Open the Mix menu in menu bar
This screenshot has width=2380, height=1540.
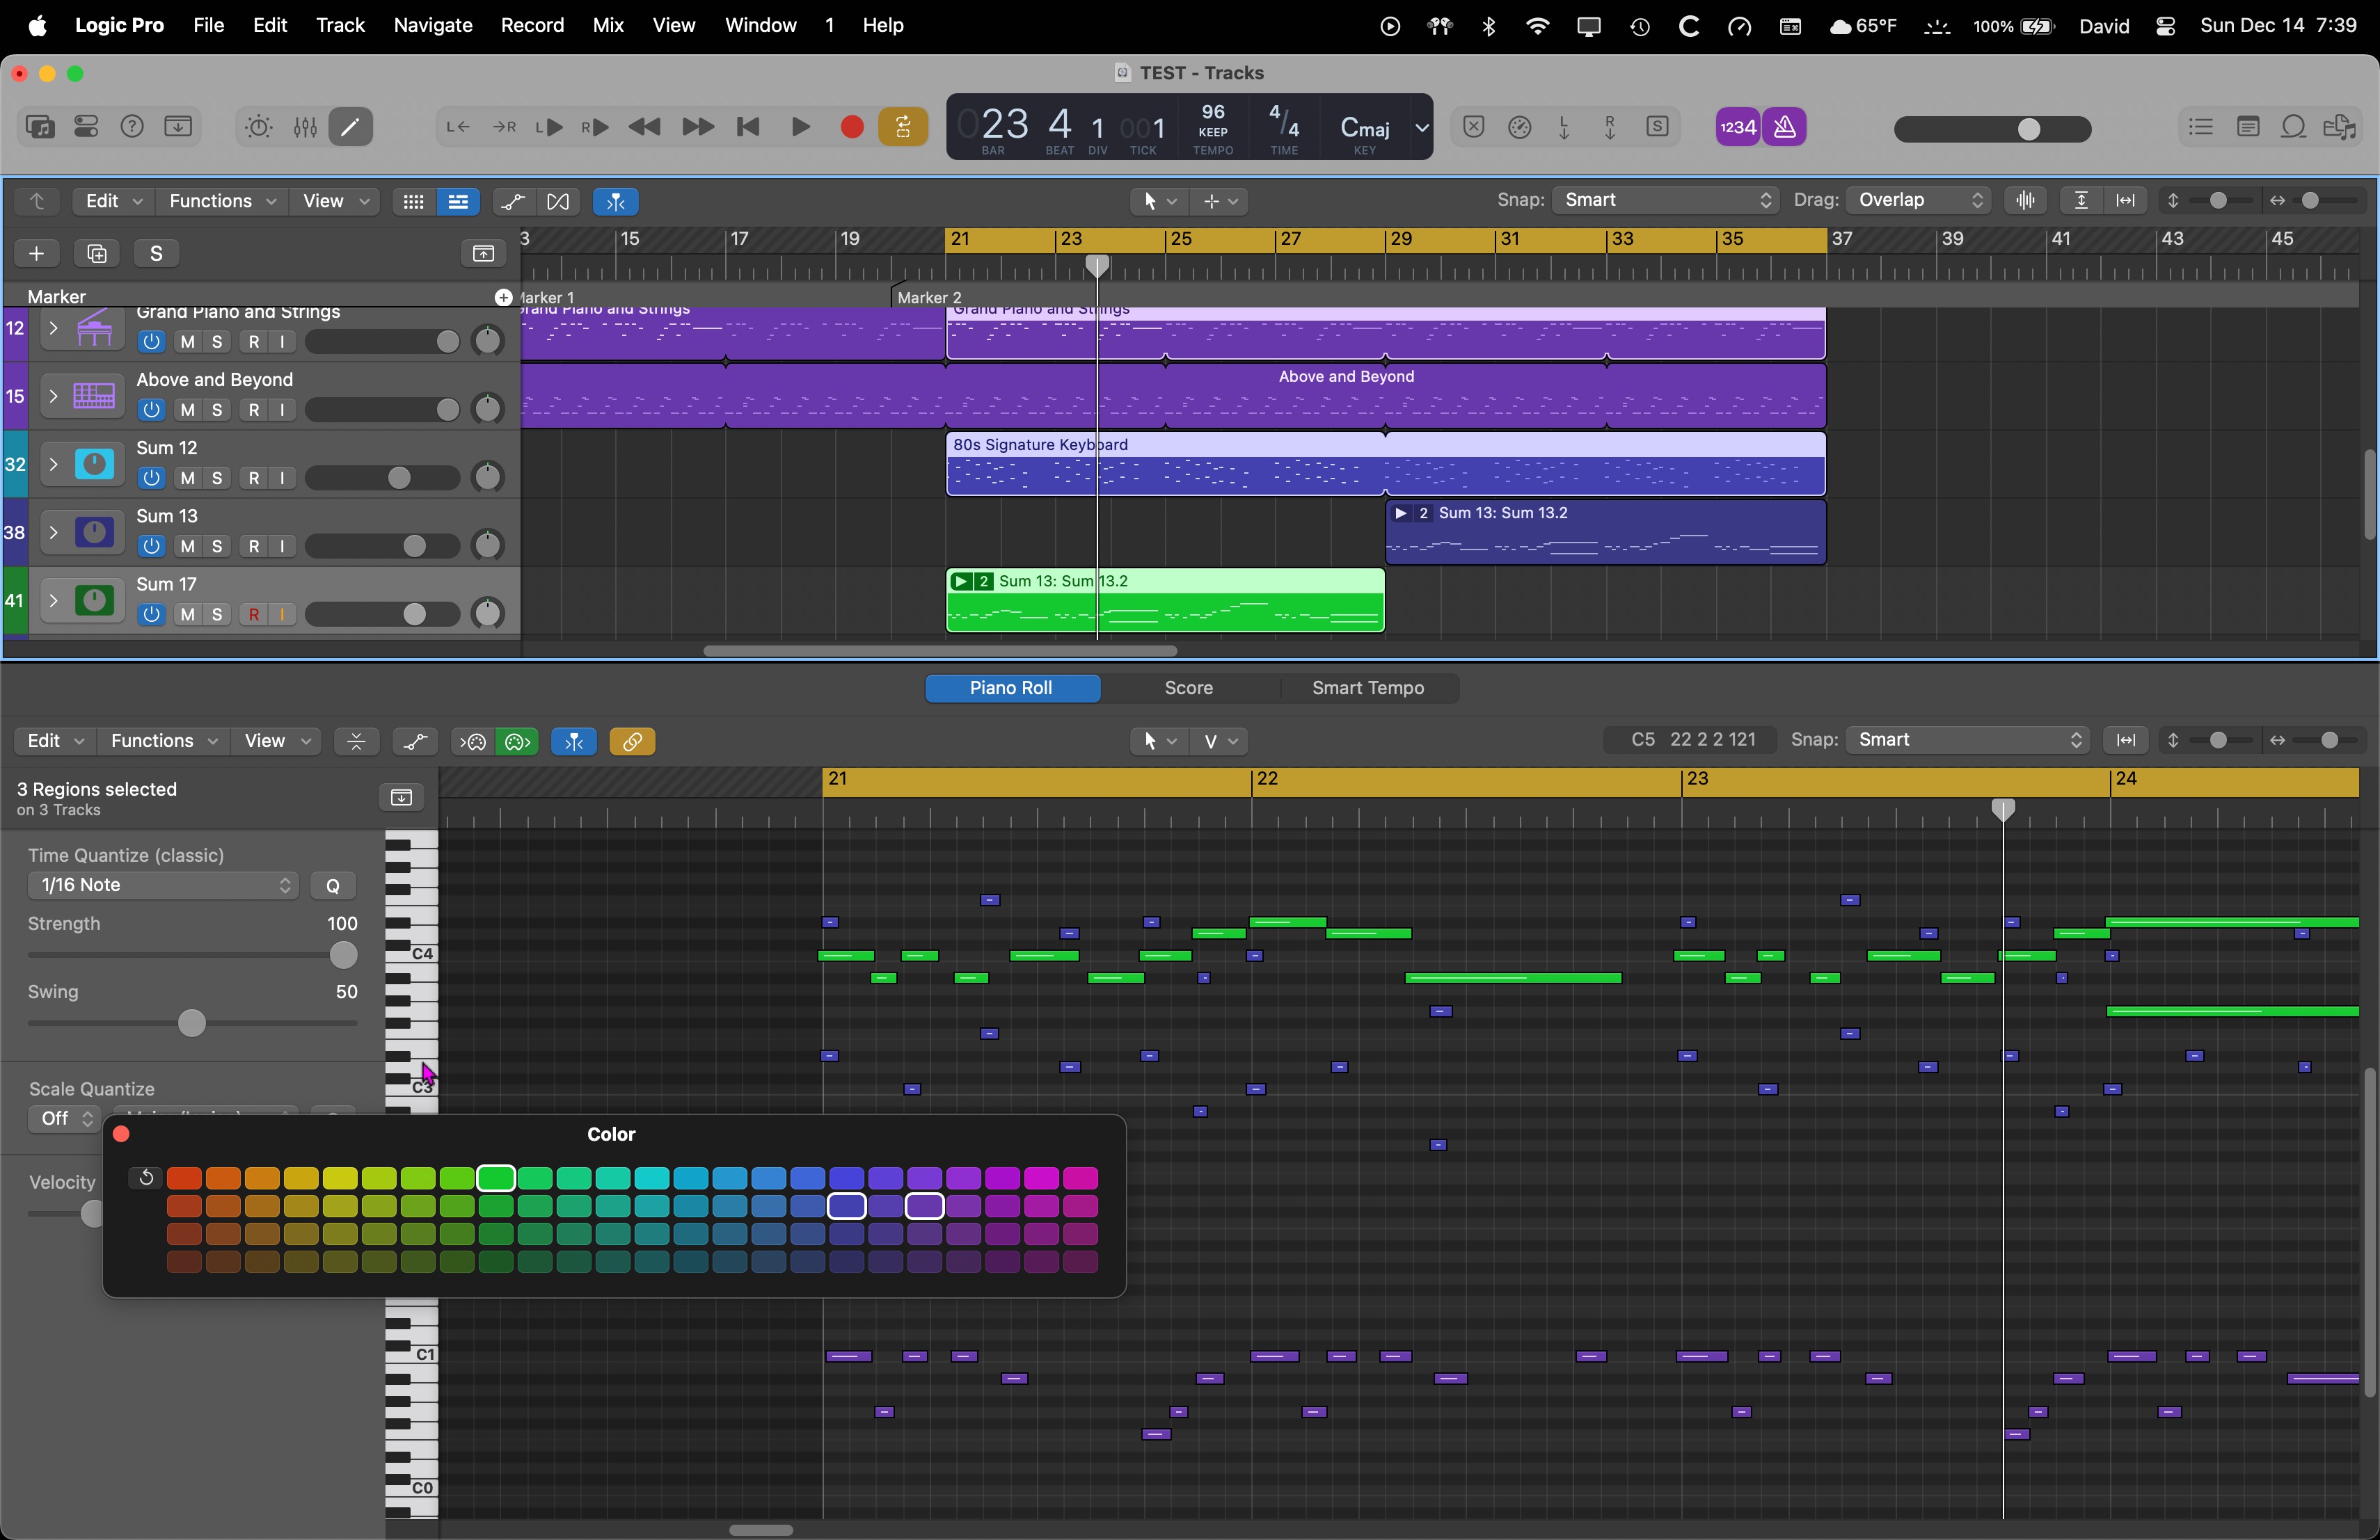pyautogui.click(x=607, y=25)
